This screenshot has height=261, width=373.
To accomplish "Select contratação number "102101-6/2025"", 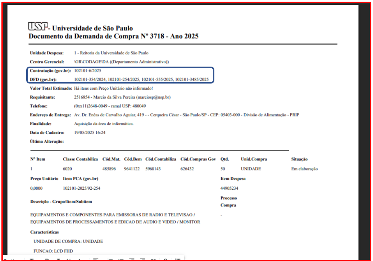I will [87, 71].
